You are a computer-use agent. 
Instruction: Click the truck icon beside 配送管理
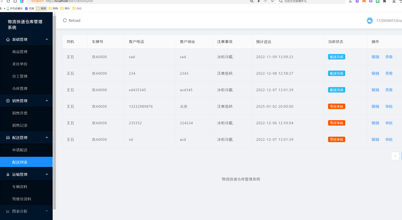(x=8, y=138)
